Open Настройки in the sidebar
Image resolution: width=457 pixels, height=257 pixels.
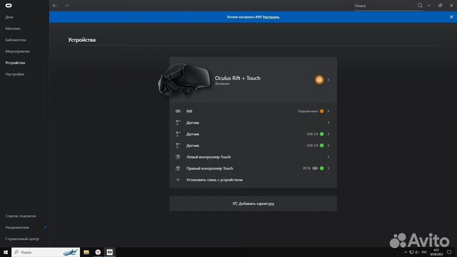coord(15,74)
